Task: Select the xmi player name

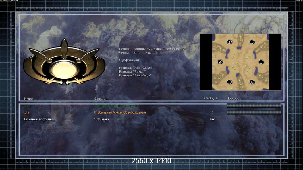Action: [x=26, y=112]
